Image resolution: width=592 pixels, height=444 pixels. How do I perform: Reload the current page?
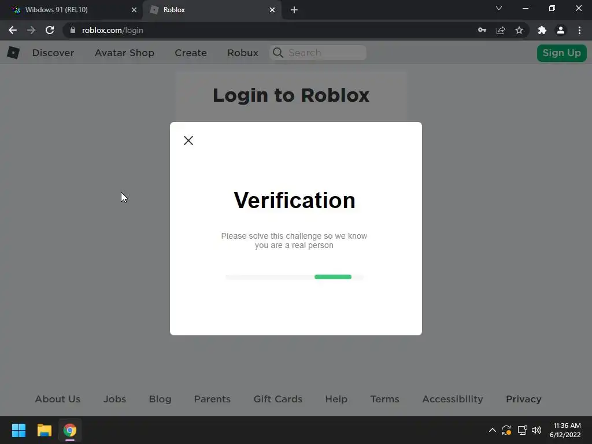(50, 30)
